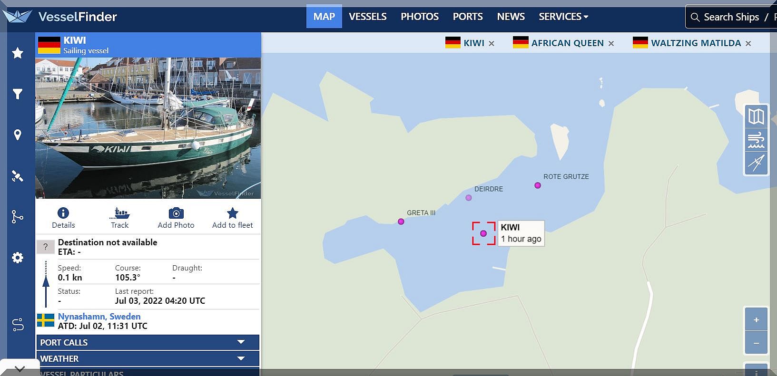Remove AFRICAN QUEEN from the vessel bar
This screenshot has width=777, height=376.
[611, 44]
